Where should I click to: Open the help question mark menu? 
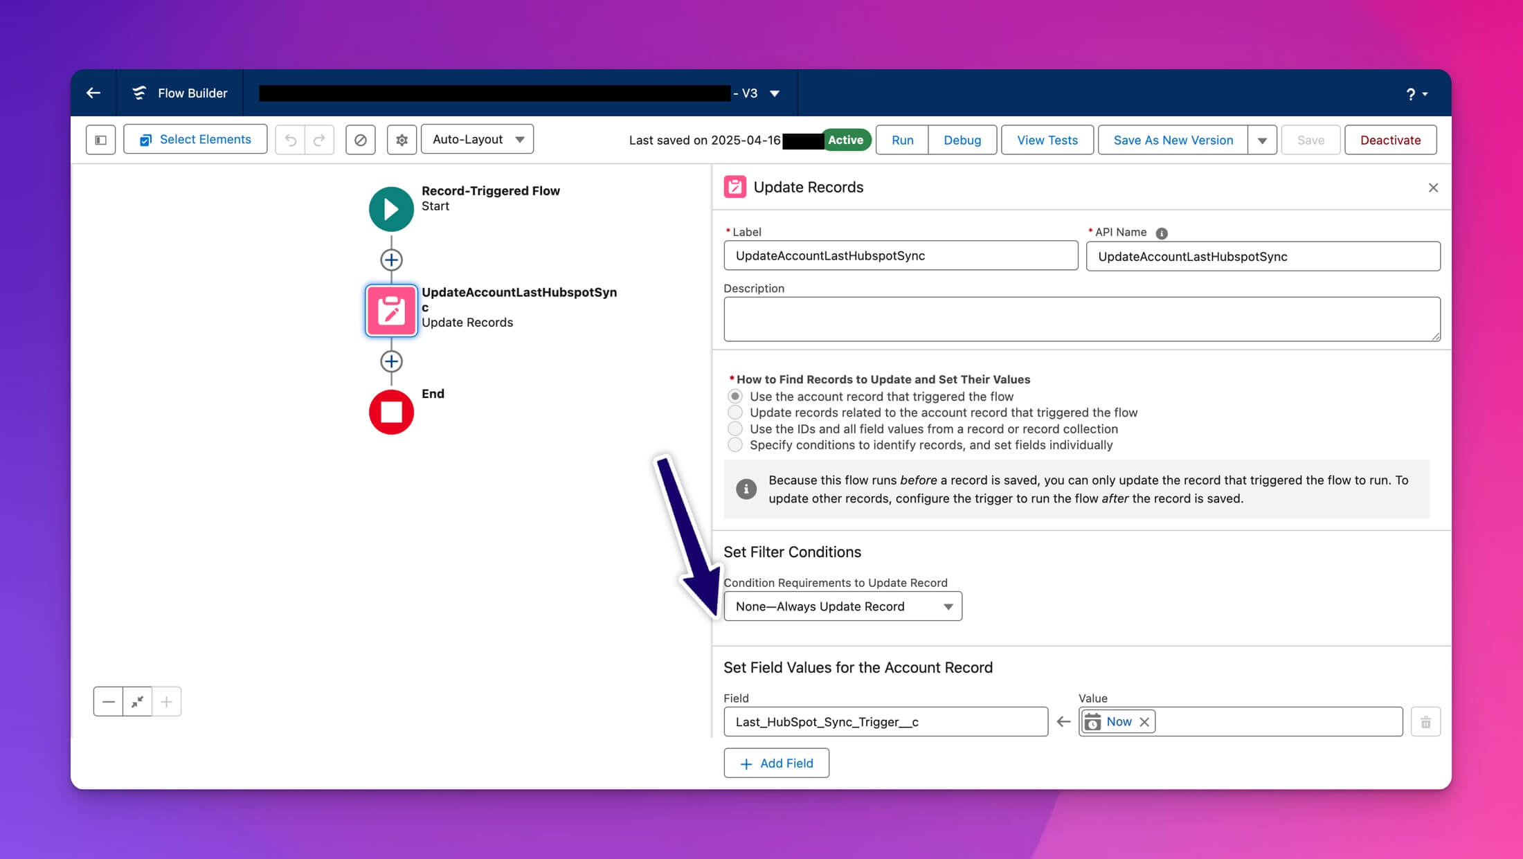tap(1416, 94)
